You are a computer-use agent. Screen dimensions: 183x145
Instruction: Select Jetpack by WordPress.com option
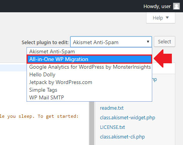click(89, 82)
